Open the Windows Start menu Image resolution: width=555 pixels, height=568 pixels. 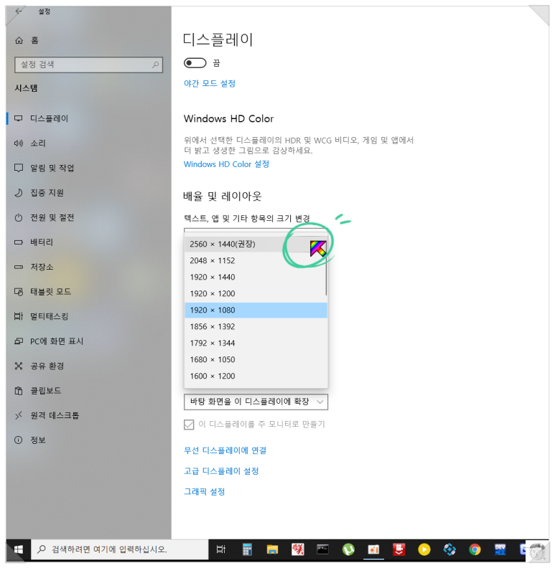click(18, 549)
